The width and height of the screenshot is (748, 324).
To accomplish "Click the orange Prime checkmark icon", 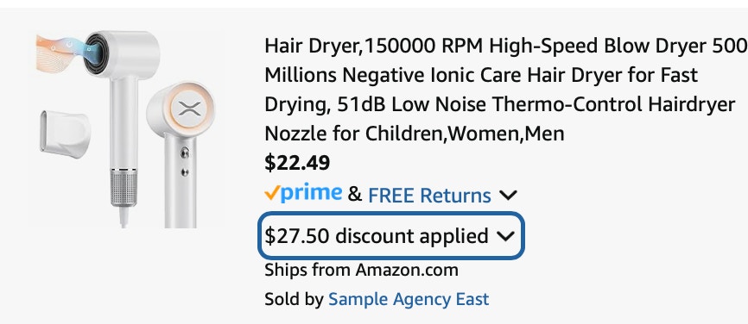I will pos(271,193).
